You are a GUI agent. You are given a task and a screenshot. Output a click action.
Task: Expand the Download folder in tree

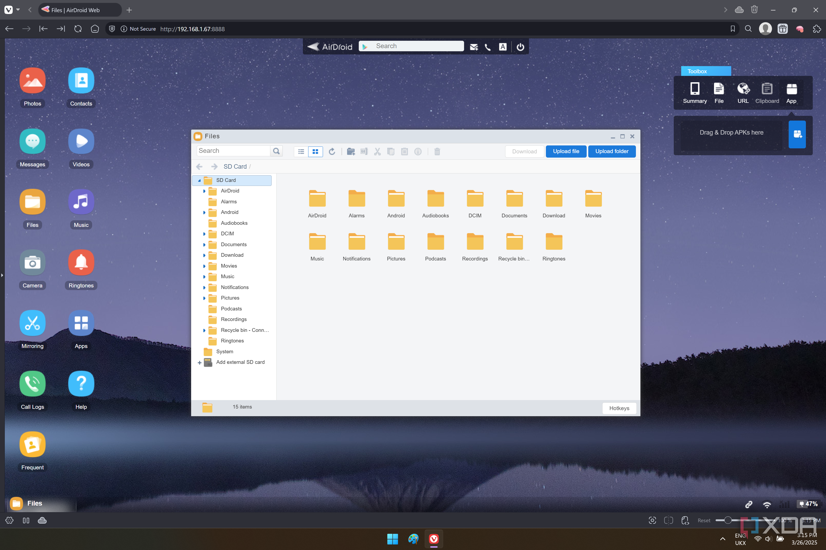204,255
